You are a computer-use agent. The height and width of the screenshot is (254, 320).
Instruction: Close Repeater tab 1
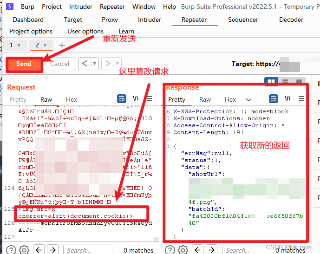19,46
